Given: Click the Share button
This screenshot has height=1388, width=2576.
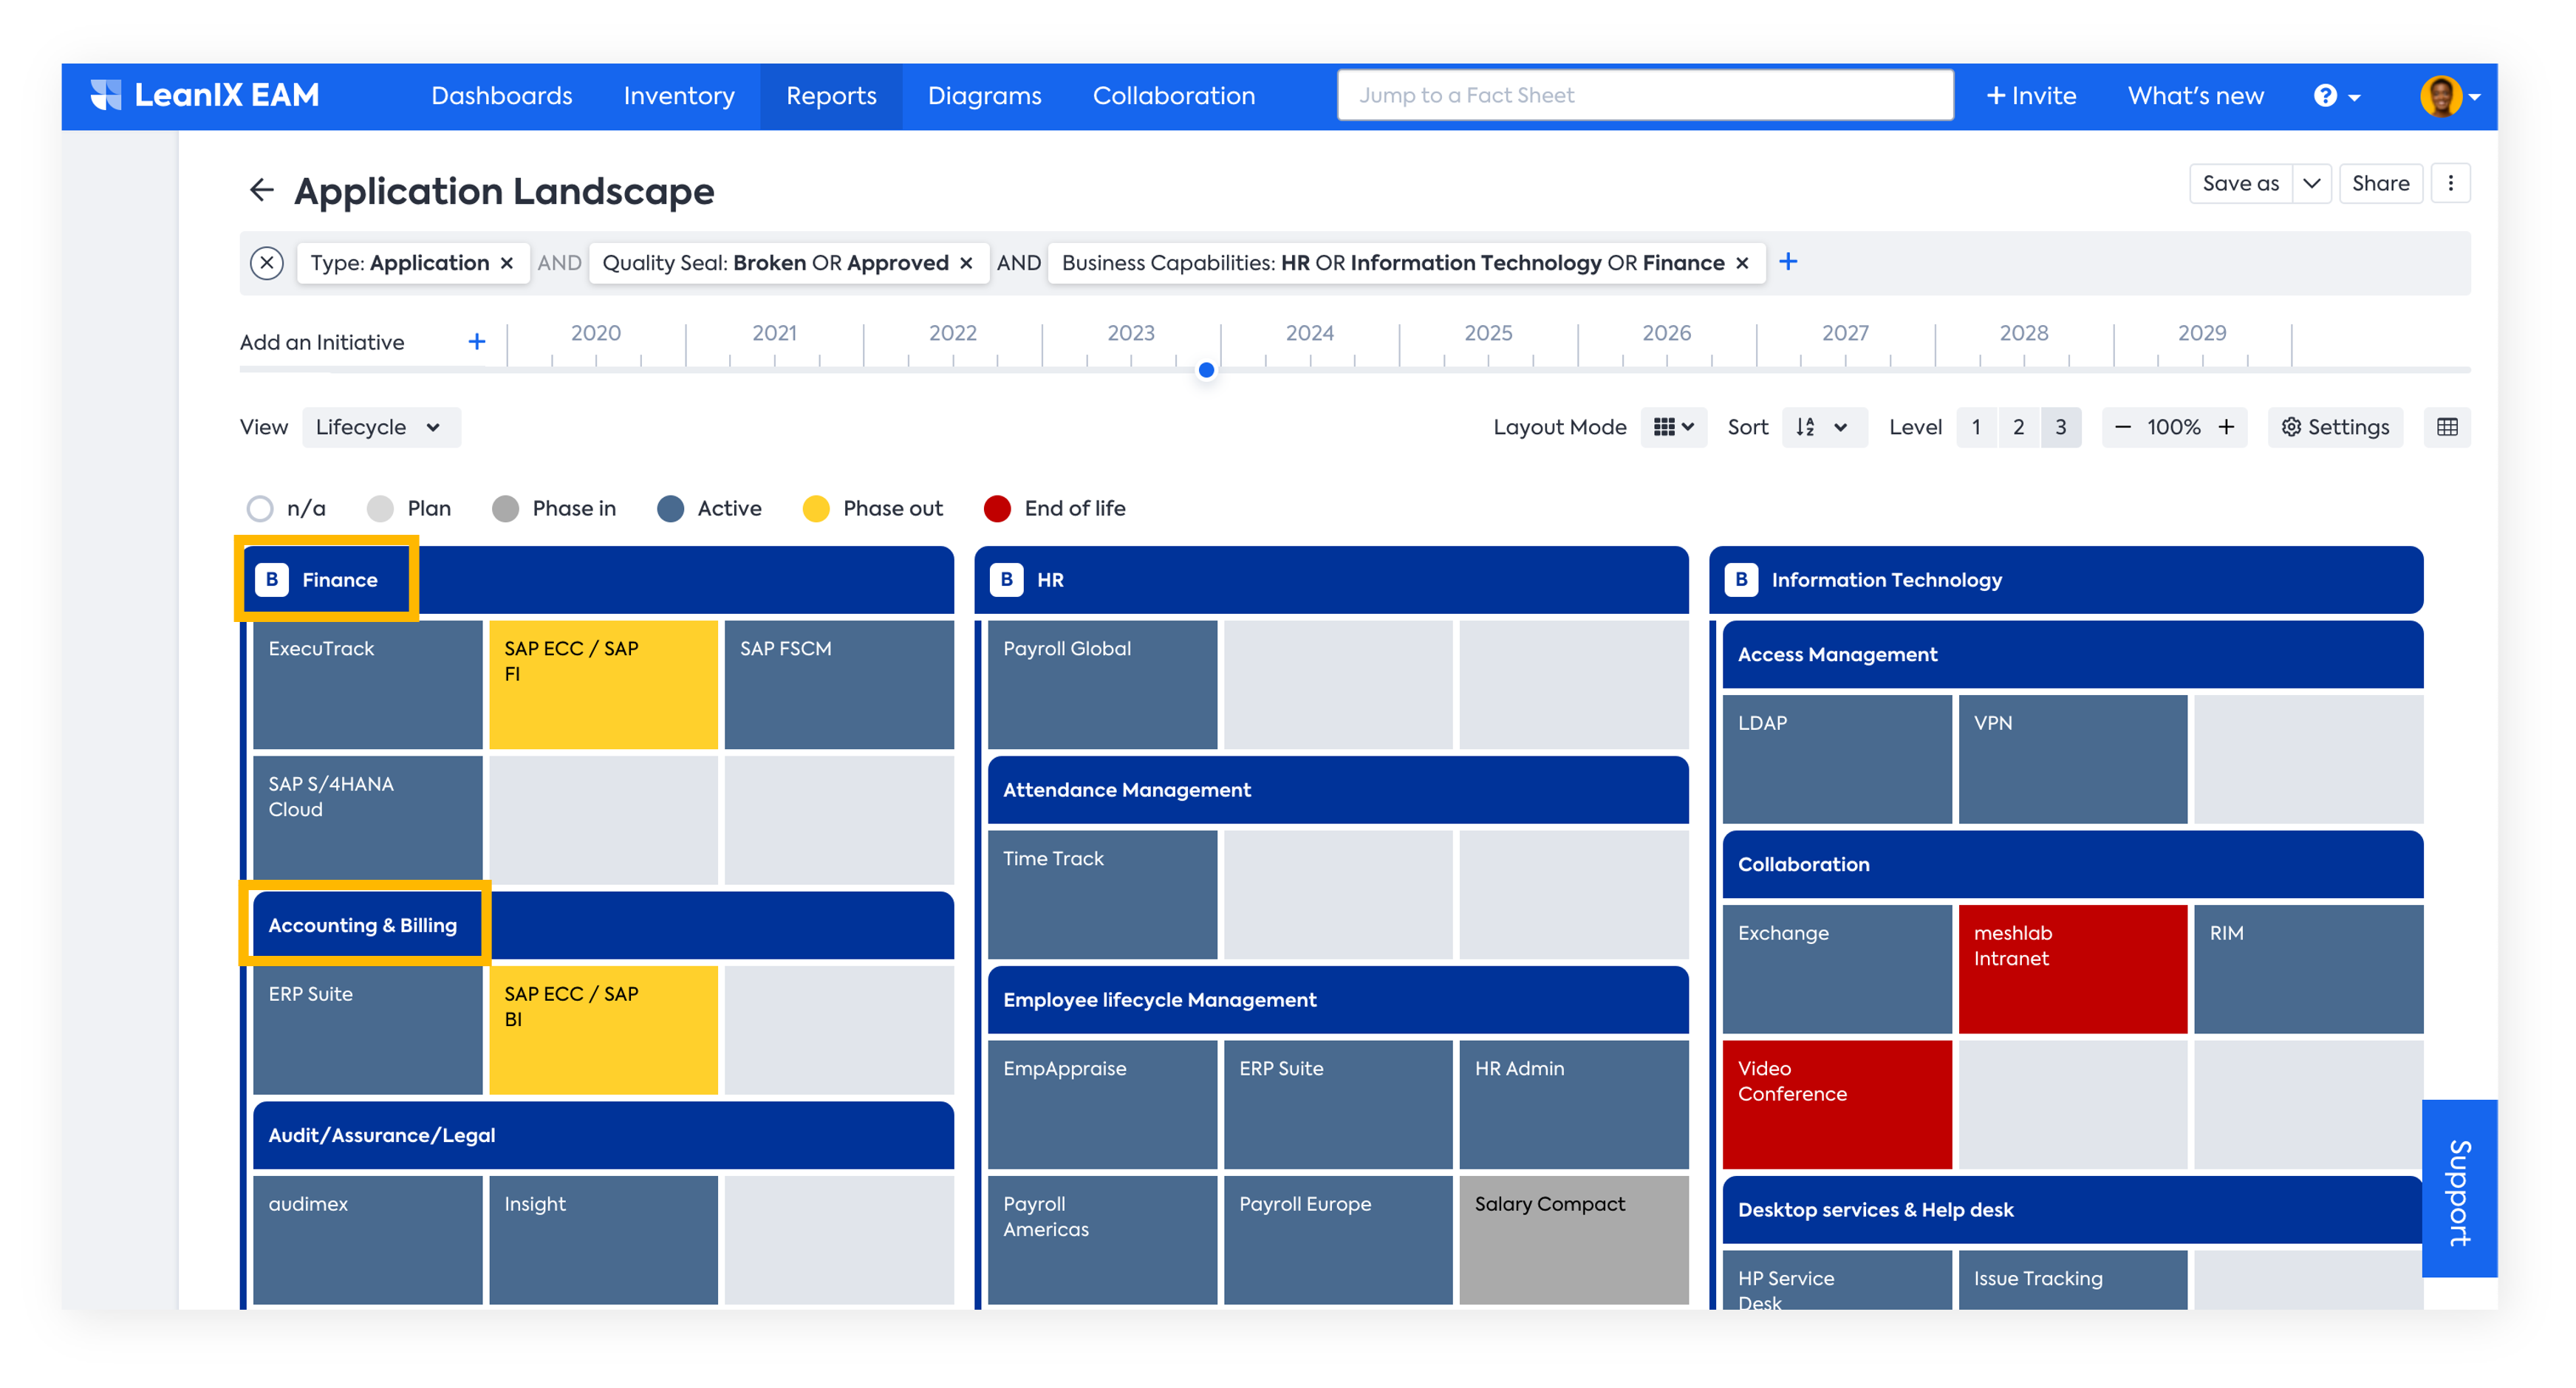Looking at the screenshot, I should [2380, 183].
